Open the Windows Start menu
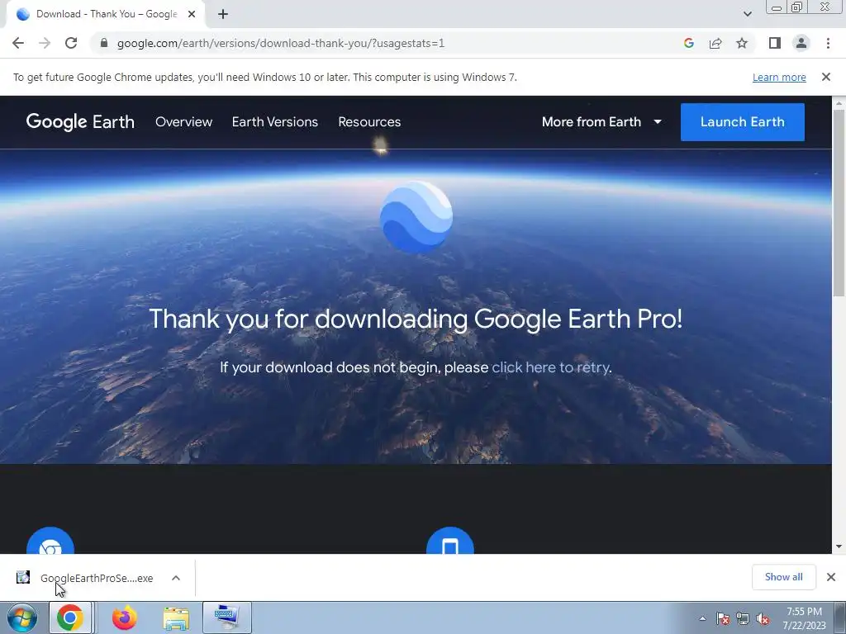 click(22, 617)
